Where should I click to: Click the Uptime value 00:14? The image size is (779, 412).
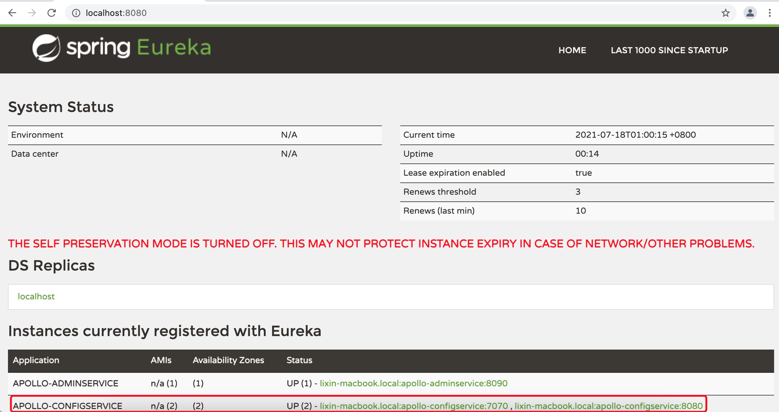point(587,154)
